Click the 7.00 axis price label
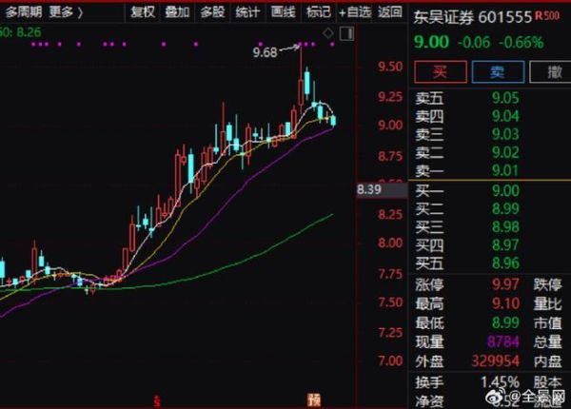 [390, 360]
